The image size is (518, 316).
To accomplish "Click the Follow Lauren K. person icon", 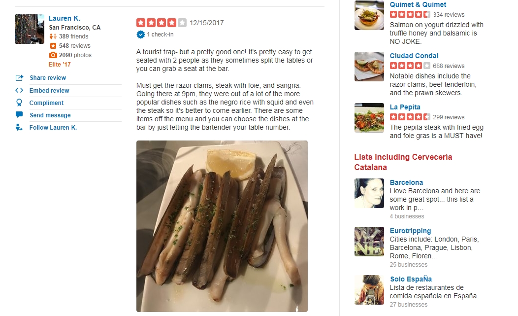I will [x=19, y=127].
